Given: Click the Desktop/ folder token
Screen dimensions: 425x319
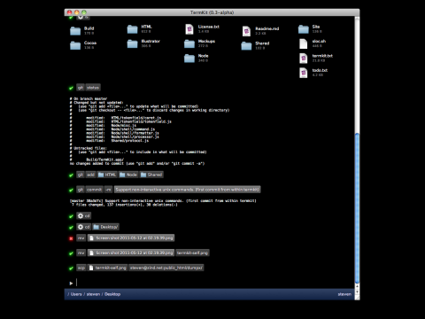Looking at the screenshot, I should pos(105,227).
